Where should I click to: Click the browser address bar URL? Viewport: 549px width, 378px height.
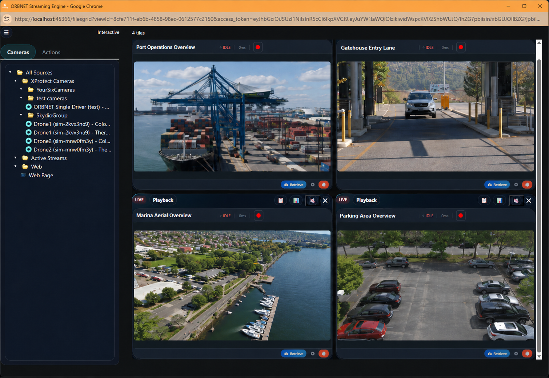(x=277, y=19)
